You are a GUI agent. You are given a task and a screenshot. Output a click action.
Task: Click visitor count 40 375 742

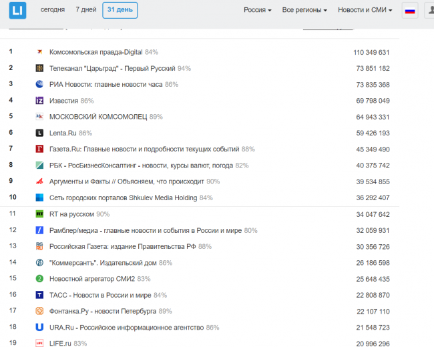pos(373,165)
